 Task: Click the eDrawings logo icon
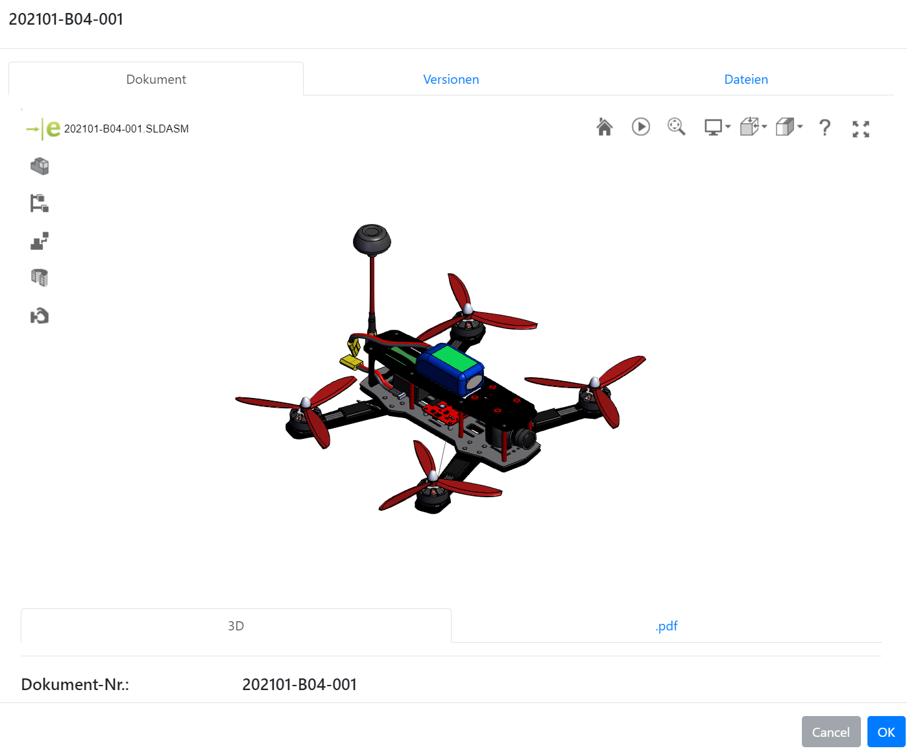pos(43,129)
